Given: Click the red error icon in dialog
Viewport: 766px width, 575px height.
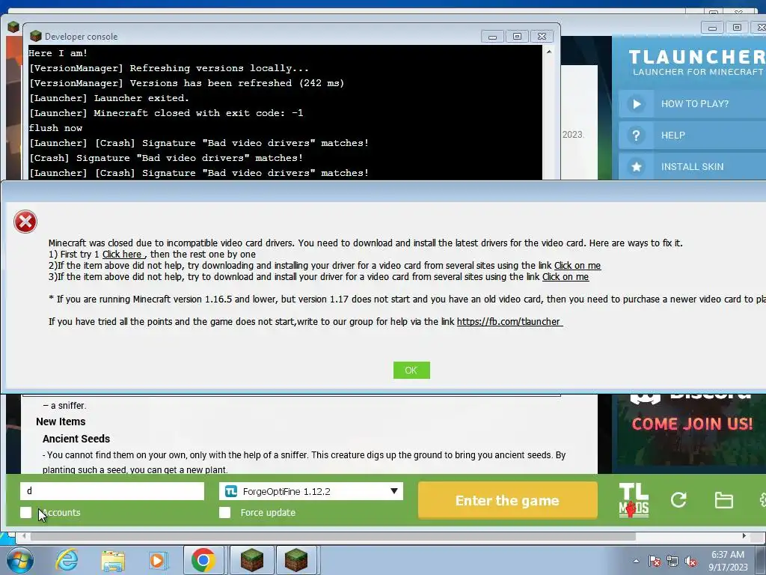Looking at the screenshot, I should (25, 222).
